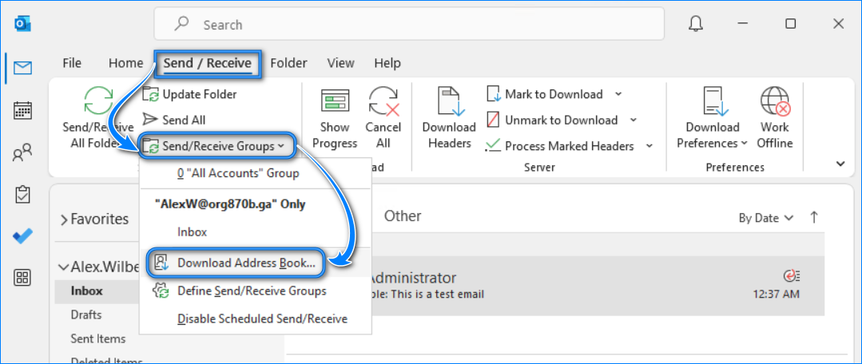Image resolution: width=862 pixels, height=364 pixels.
Task: Open the Mail view in sidebar
Action: (22, 68)
